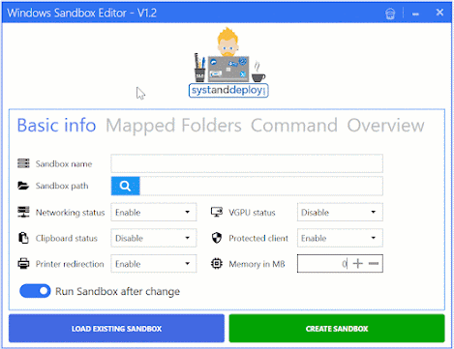Focus the Sandbox name input field
The image size is (454, 349).
point(247,163)
